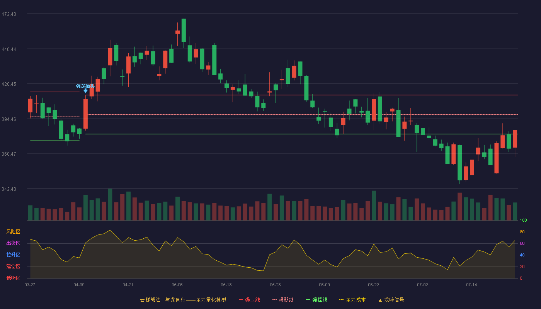The height and width of the screenshot is (309, 541).
Task: Click the 07-14 date label
Action: coord(471,285)
